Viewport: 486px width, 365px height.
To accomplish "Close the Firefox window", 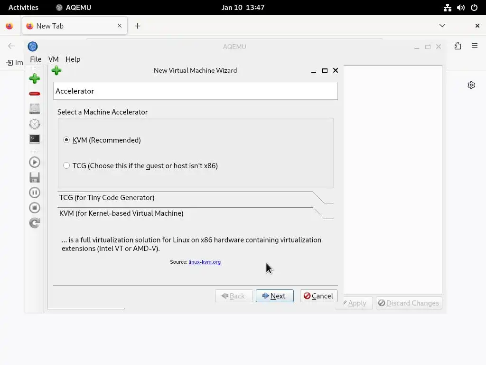I will tap(477, 26).
